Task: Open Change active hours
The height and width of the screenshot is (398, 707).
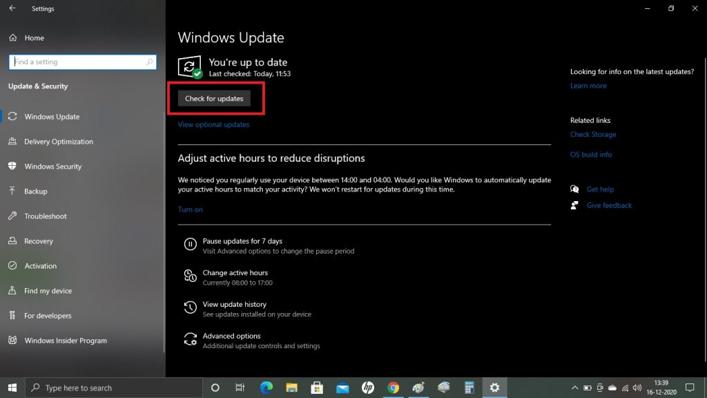Action: pyautogui.click(x=235, y=272)
